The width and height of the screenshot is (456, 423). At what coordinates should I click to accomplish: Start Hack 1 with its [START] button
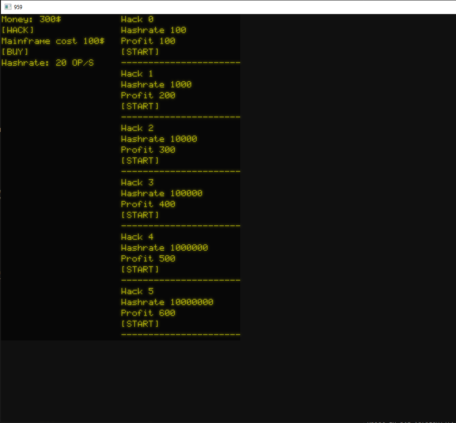coord(140,106)
